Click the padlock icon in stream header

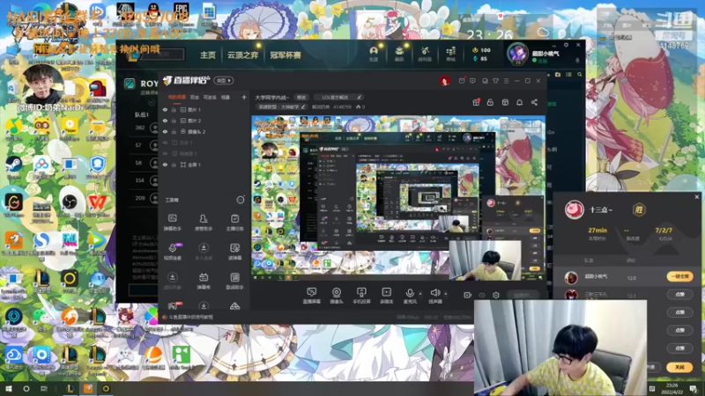coord(490,102)
